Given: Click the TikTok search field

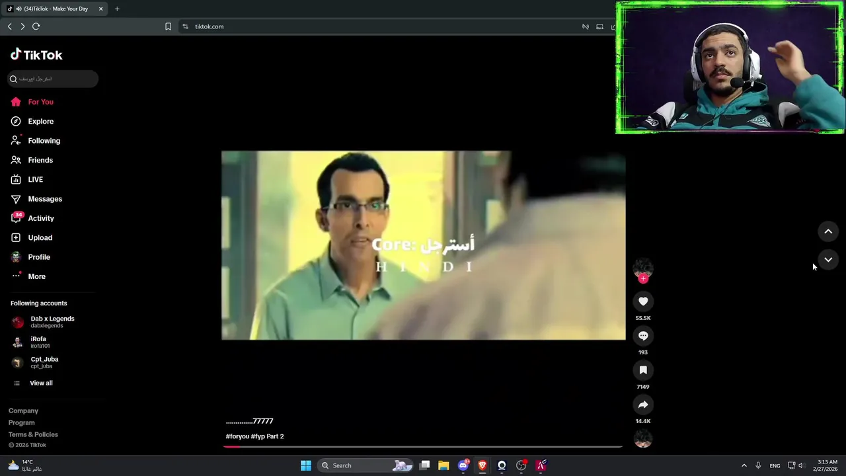Looking at the screenshot, I should (53, 79).
